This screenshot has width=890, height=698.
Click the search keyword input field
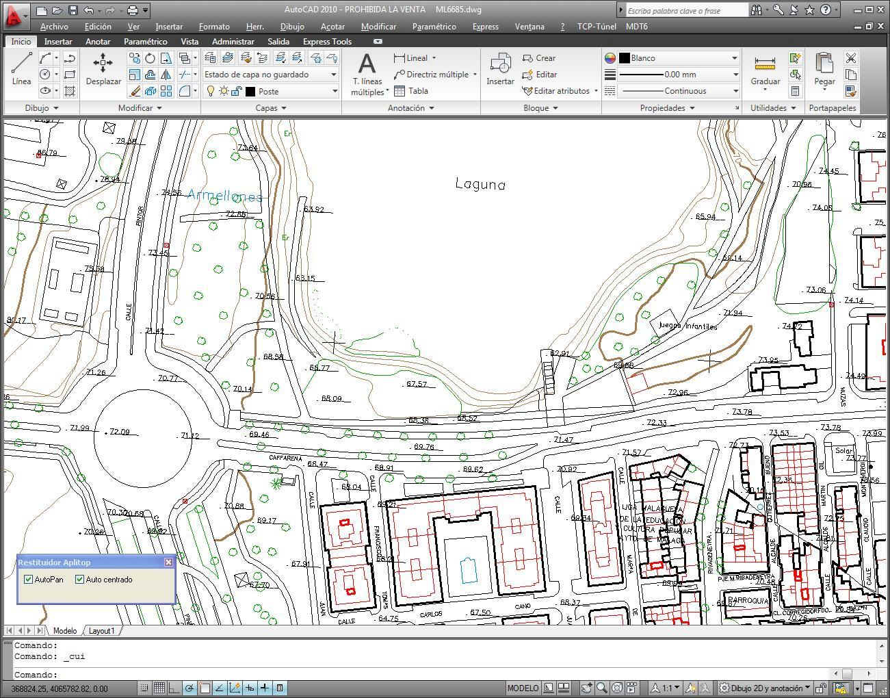click(686, 10)
